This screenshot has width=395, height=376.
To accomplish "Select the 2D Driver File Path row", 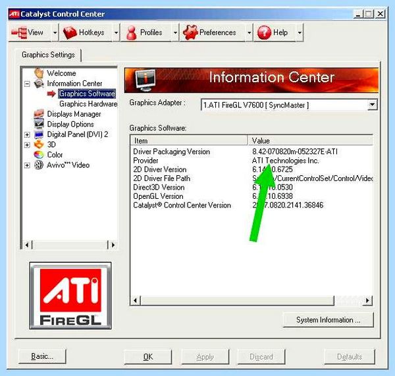I will [251, 178].
